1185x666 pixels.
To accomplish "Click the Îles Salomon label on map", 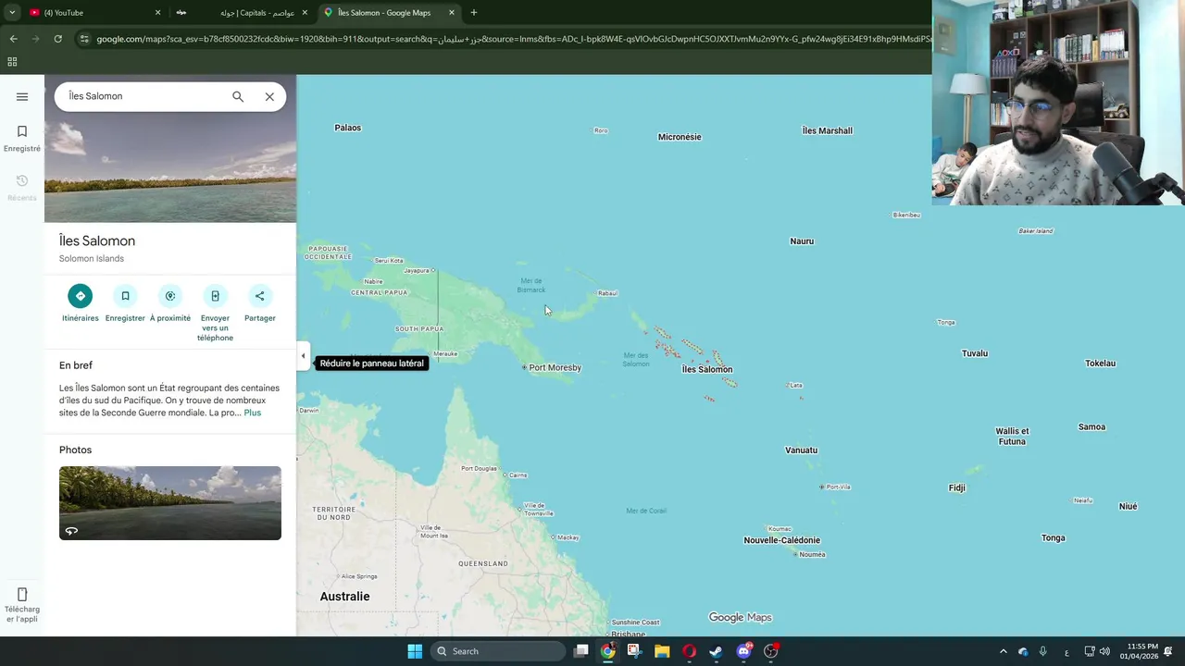I will (707, 369).
